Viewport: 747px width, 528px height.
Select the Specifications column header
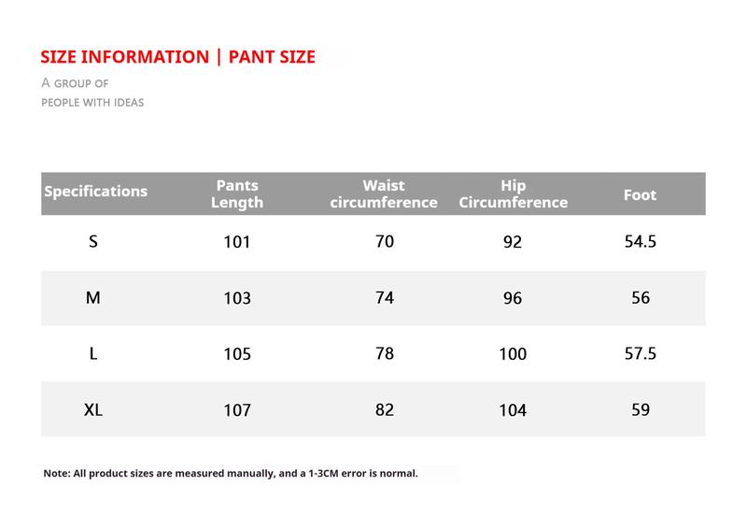click(x=96, y=192)
